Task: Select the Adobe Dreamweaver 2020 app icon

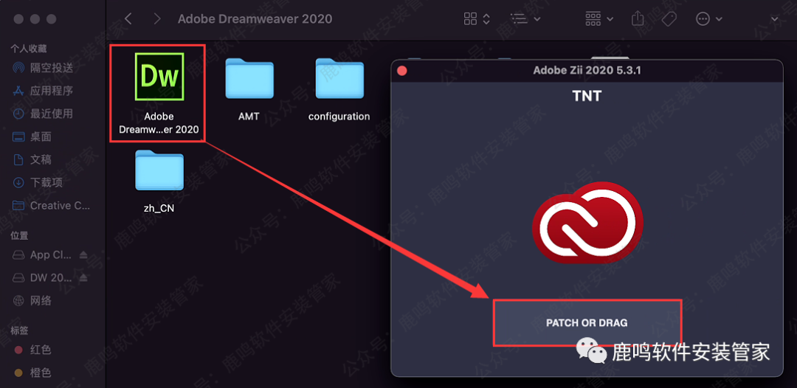Action: [159, 76]
